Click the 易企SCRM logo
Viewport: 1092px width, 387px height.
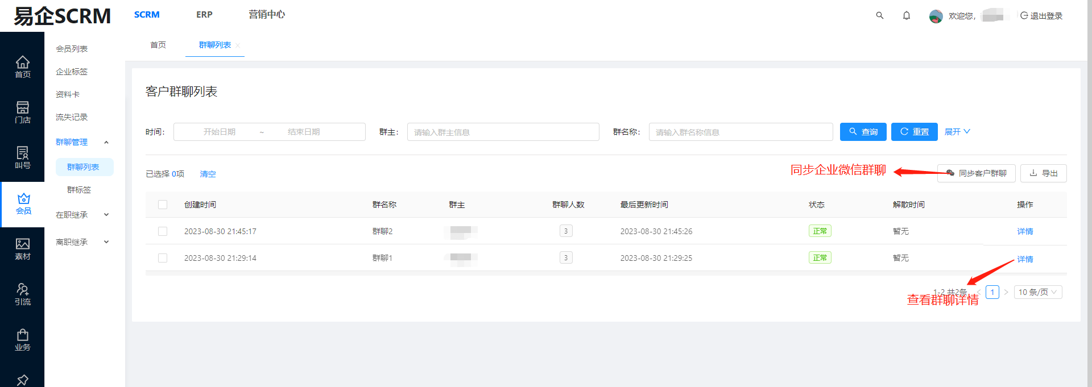62,16
